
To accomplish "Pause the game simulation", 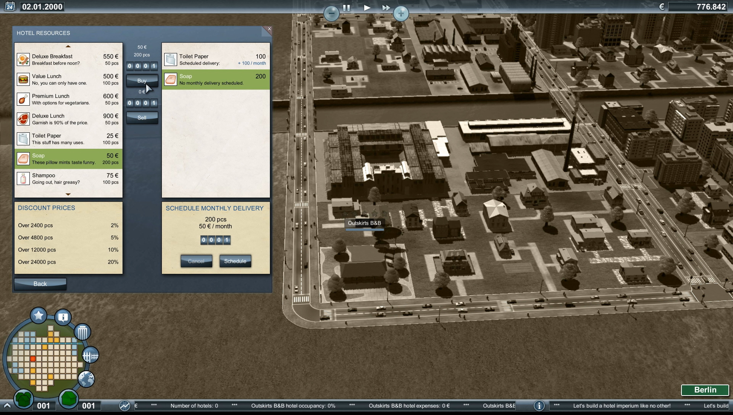I will [x=346, y=7].
